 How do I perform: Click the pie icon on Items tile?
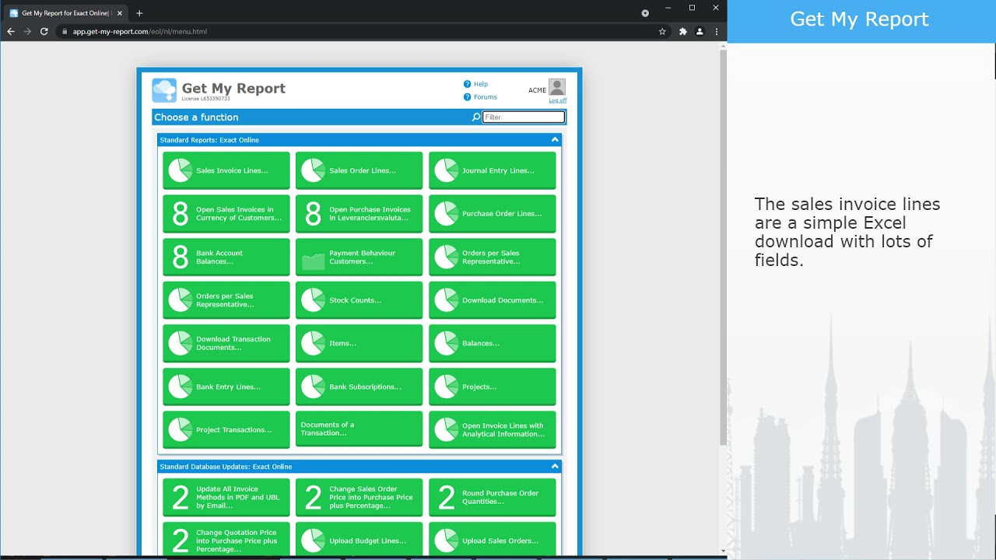click(x=313, y=343)
